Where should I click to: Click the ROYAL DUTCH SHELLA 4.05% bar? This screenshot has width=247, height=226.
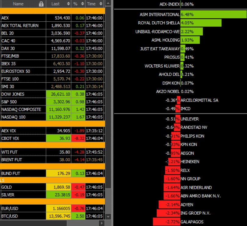201,23
